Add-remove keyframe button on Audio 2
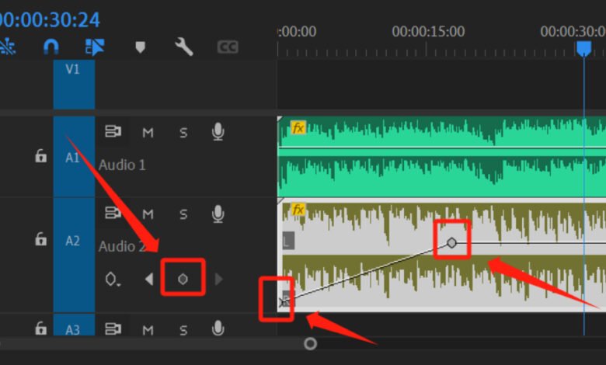 pyautogui.click(x=183, y=279)
